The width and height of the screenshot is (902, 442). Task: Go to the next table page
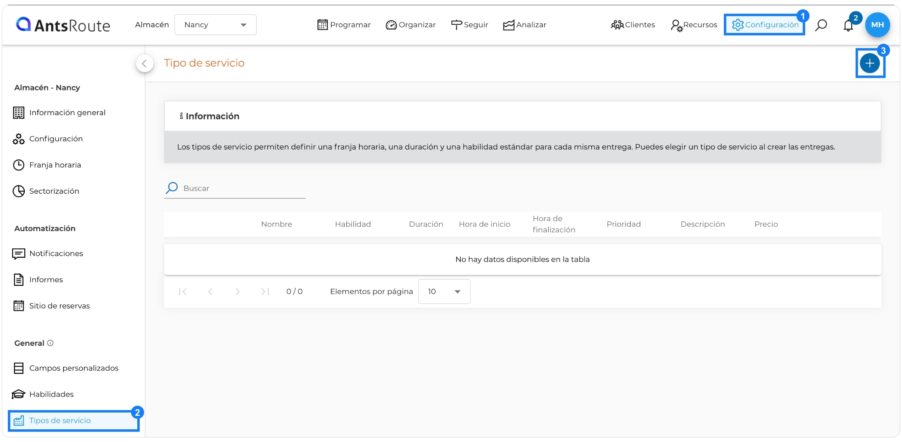237,291
